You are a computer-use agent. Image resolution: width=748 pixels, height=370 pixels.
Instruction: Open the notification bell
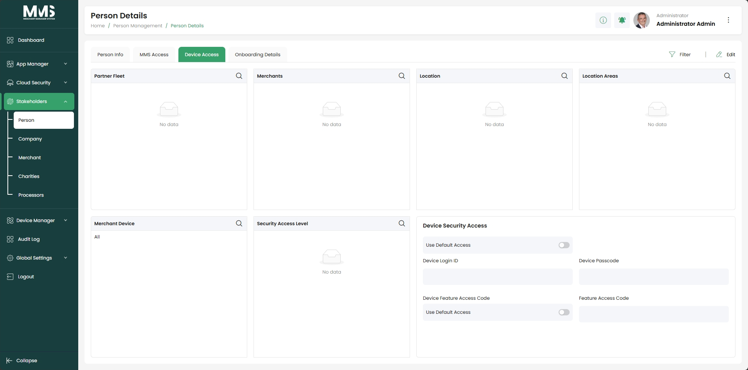click(622, 20)
